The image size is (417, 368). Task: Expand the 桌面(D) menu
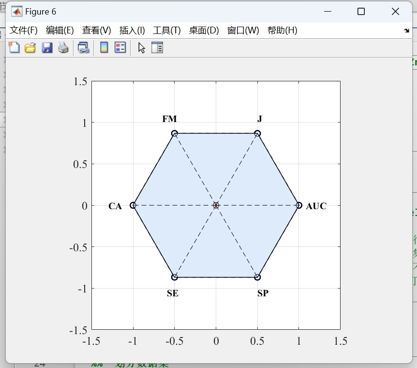pyautogui.click(x=204, y=31)
